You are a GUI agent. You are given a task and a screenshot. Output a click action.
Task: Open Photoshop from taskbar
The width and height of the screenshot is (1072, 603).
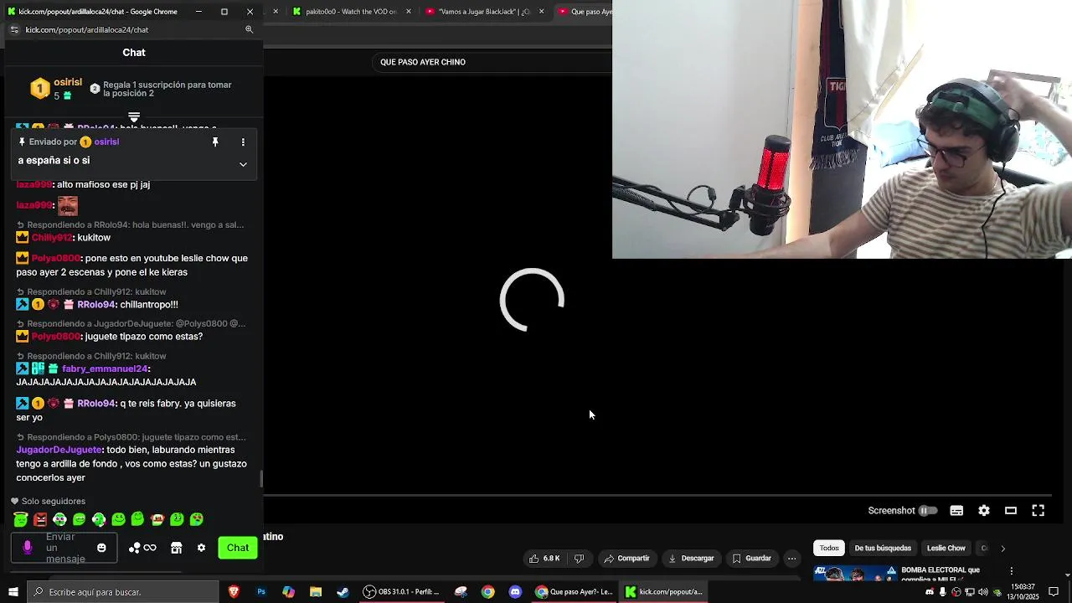click(261, 592)
